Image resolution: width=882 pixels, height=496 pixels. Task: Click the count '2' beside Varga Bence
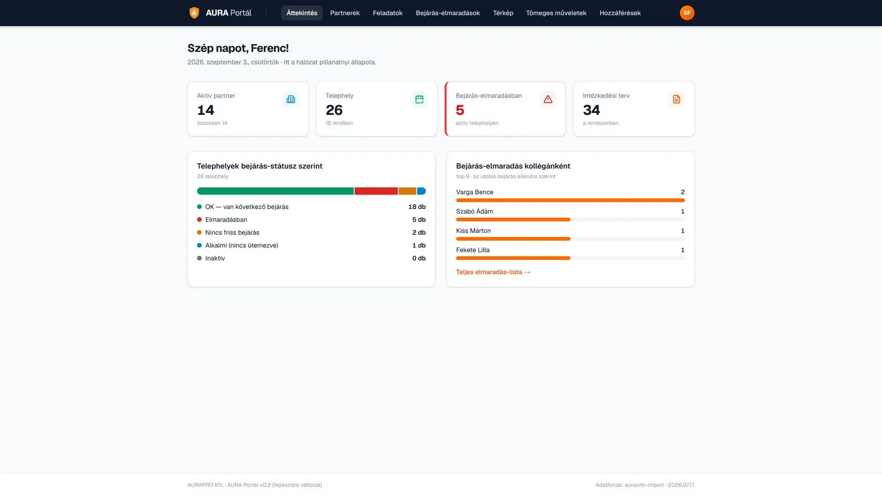(682, 192)
